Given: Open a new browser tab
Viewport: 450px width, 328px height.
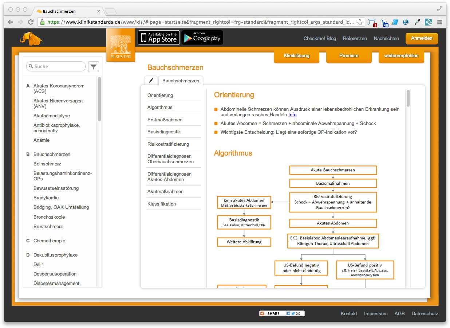Looking at the screenshot, I should point(111,11).
